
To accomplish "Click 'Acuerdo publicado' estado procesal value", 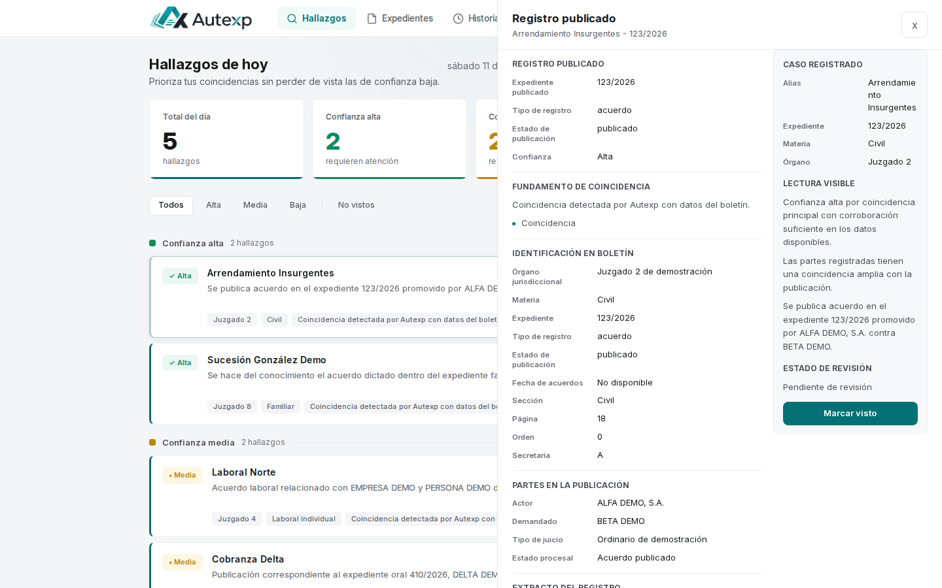I will [x=637, y=558].
